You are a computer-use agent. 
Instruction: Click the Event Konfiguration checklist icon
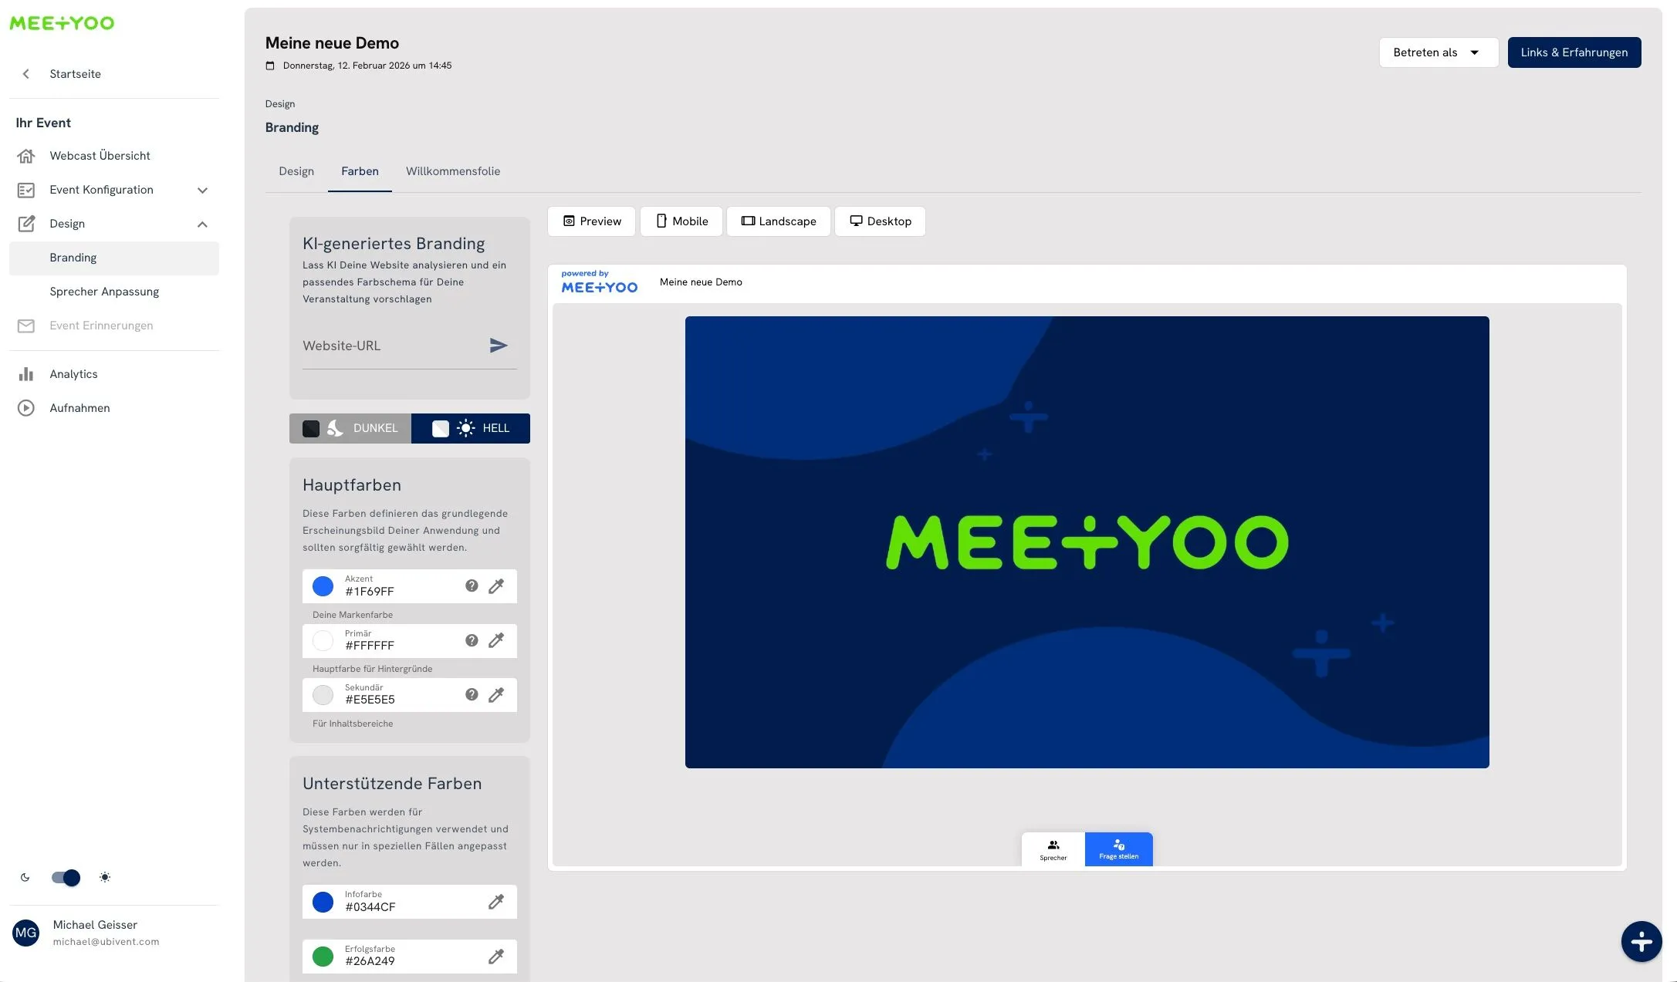tap(26, 190)
